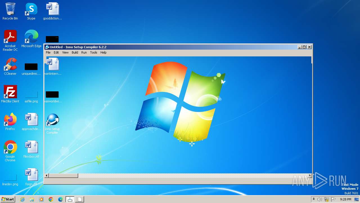Image resolution: width=360 pixels, height=203 pixels.
Task: Select the fisign.rtf document icon
Action: pos(31,177)
